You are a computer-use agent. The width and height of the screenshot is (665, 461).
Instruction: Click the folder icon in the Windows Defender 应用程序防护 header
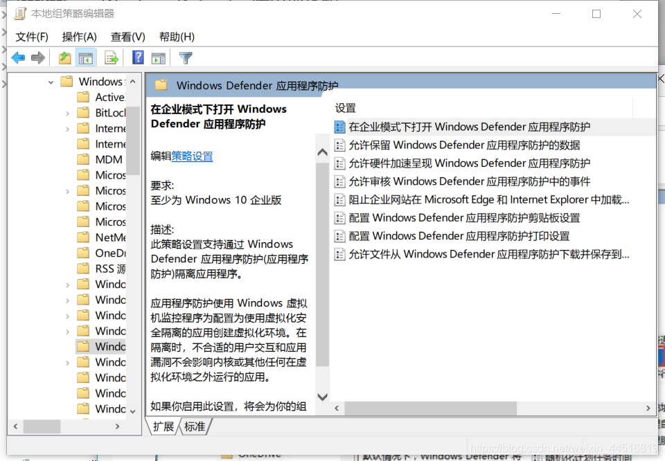[x=161, y=85]
